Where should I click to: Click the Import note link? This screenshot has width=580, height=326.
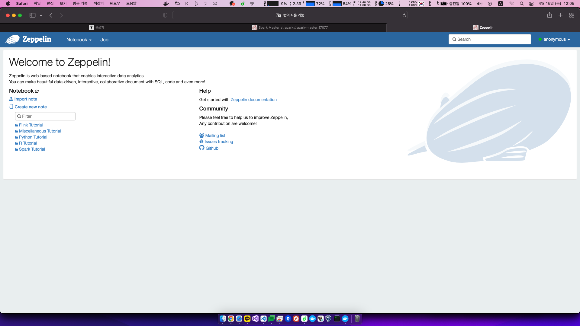pos(23,99)
